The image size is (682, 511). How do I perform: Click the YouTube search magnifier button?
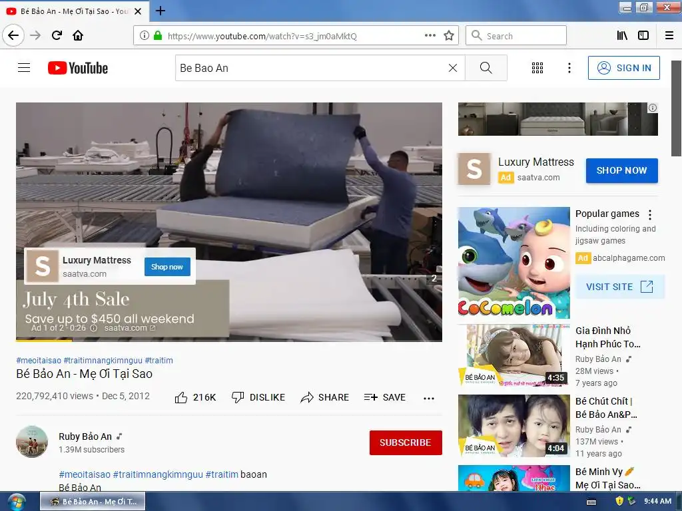click(x=486, y=68)
